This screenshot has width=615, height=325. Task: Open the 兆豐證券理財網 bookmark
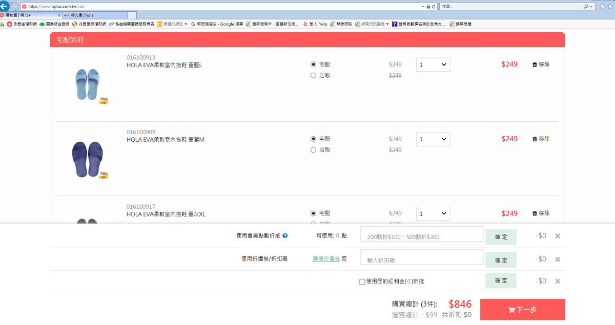point(89,24)
